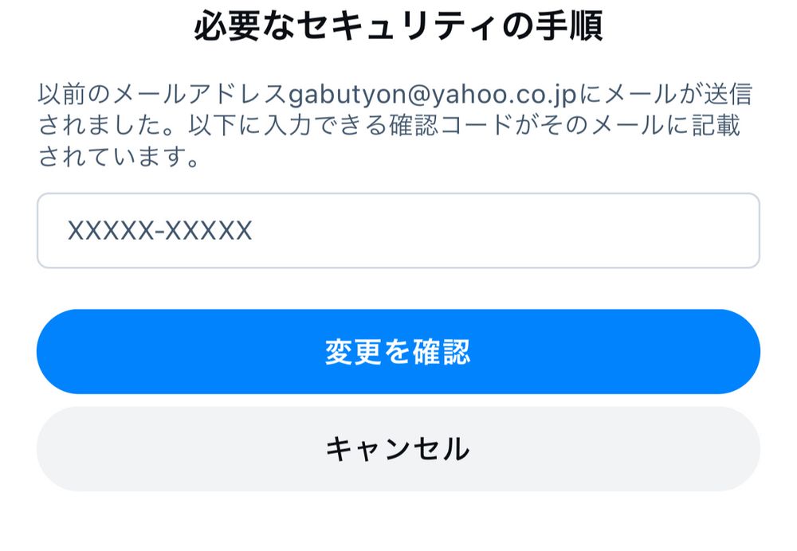Dismiss the dialog with キャンセル
The image size is (797, 551).
398,449
